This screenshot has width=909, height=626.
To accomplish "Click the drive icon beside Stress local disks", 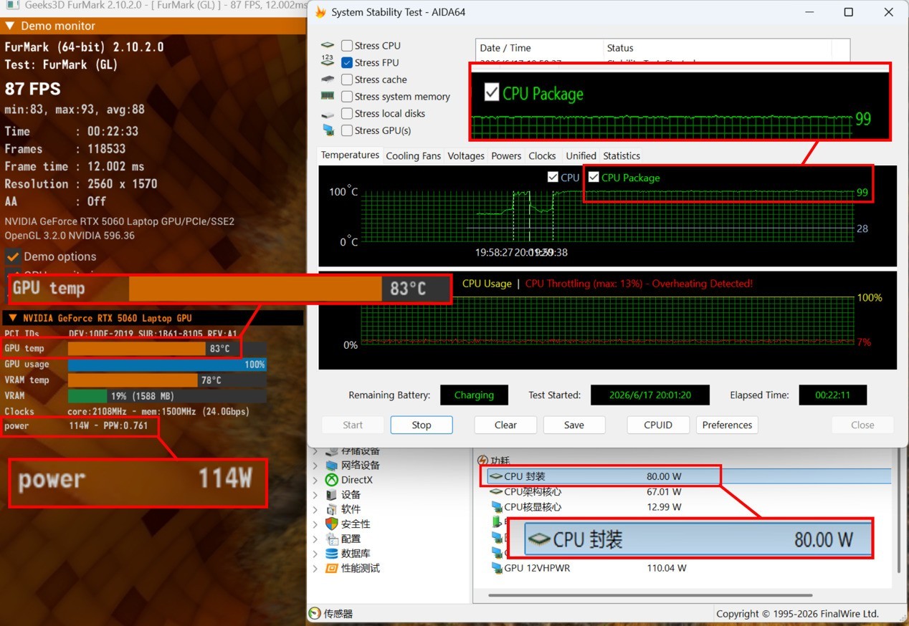I will [328, 114].
